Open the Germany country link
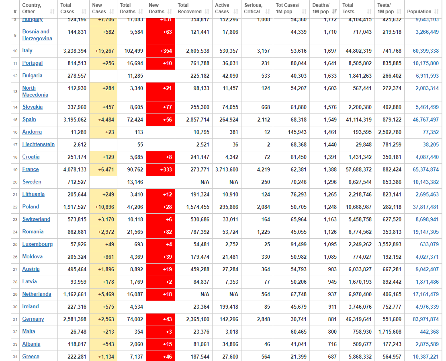Screen dimensions: 446x361 33,319
